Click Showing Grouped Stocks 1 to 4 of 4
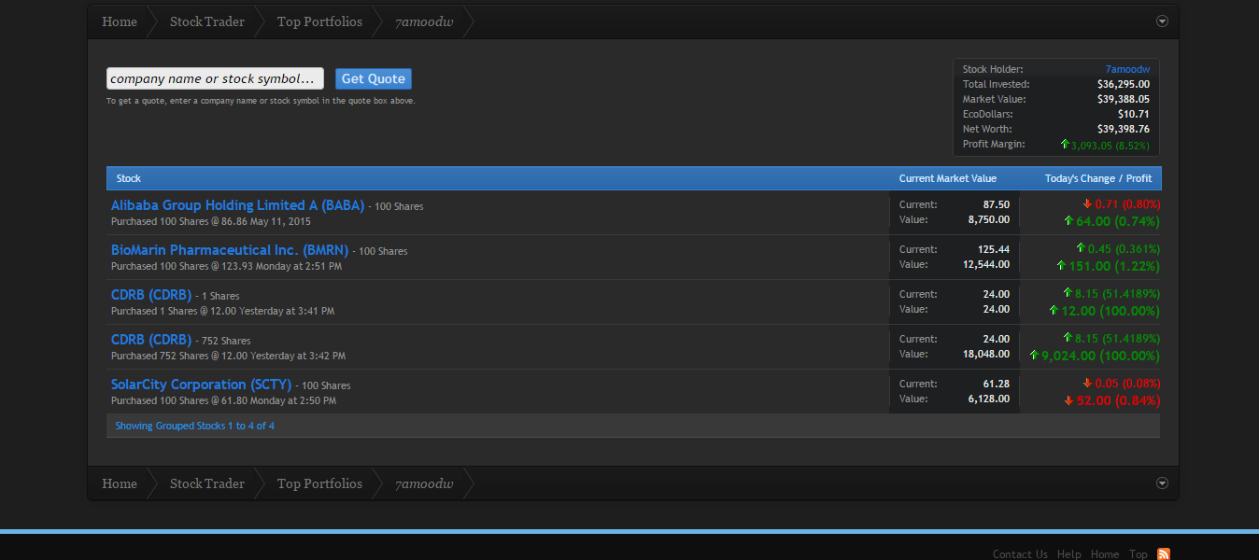This screenshot has width=1259, height=560. tap(194, 426)
